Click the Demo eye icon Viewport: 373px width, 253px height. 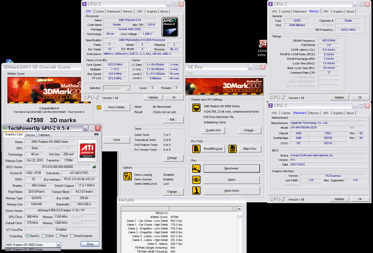pos(196,180)
